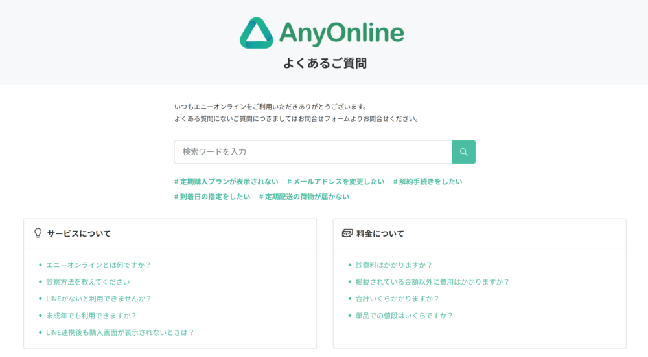648x357 pixels.
Task: Open 掲載されている金額以外に費用はかかりますか？ question
Action: click(433, 282)
